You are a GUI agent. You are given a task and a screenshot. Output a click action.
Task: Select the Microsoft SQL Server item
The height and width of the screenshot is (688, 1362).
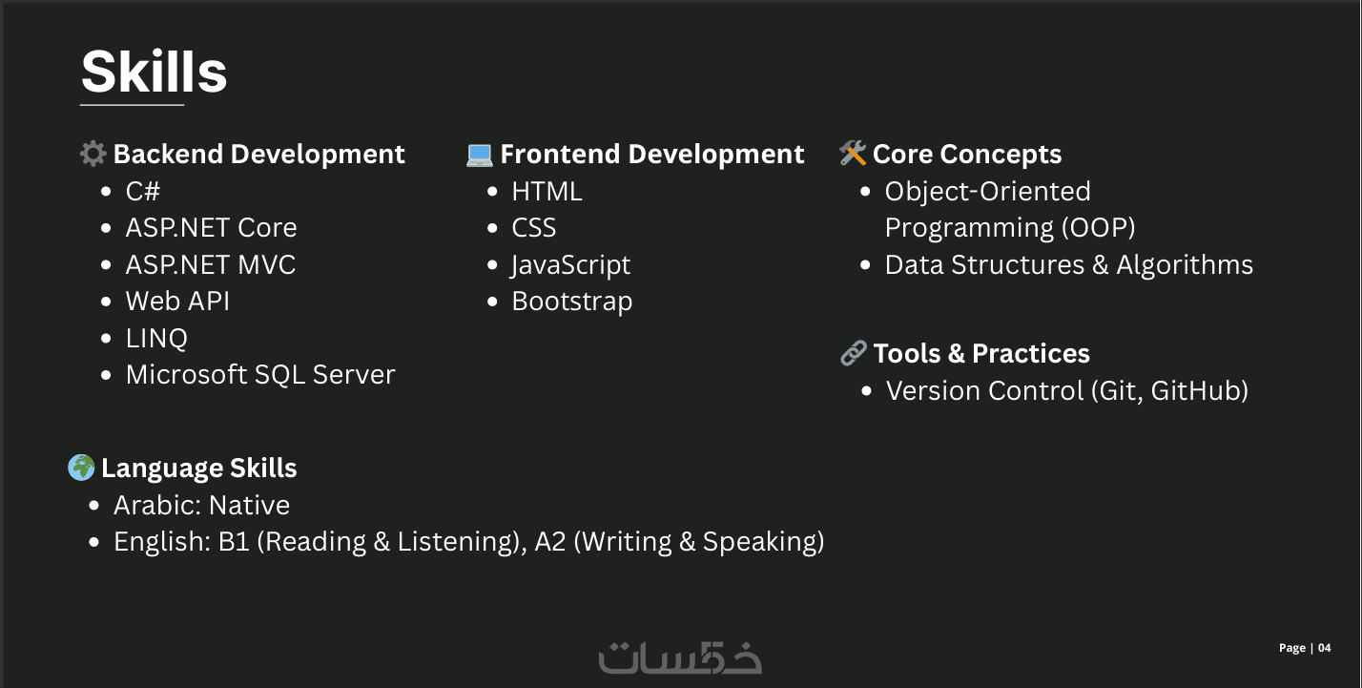click(x=260, y=375)
